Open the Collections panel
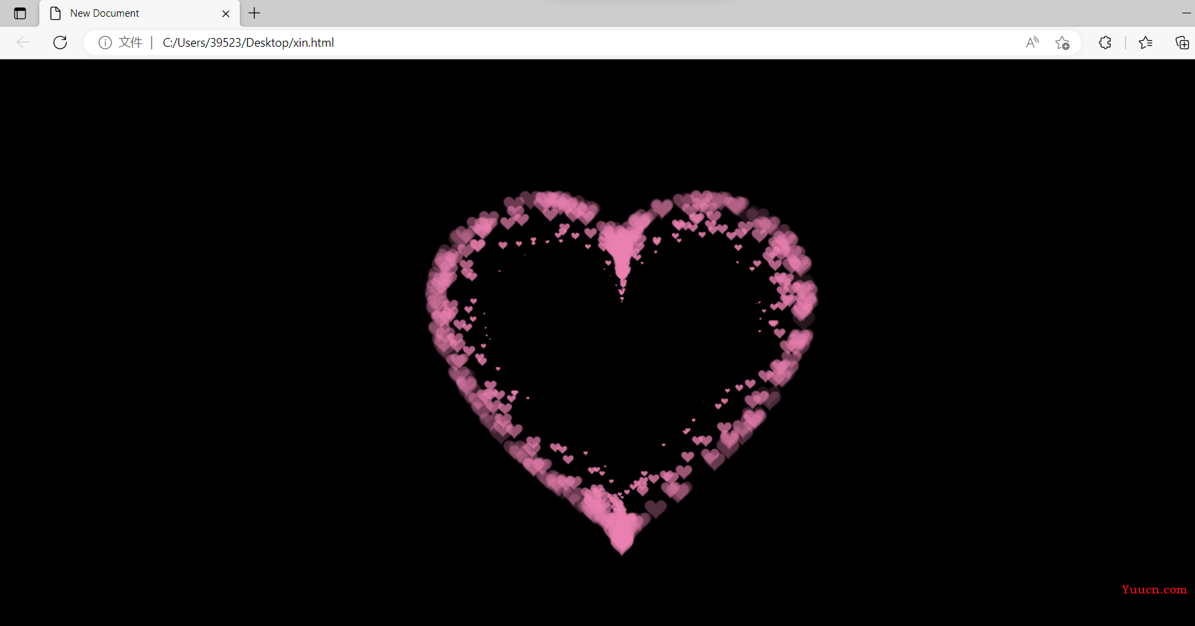The image size is (1195, 626). (x=1182, y=43)
